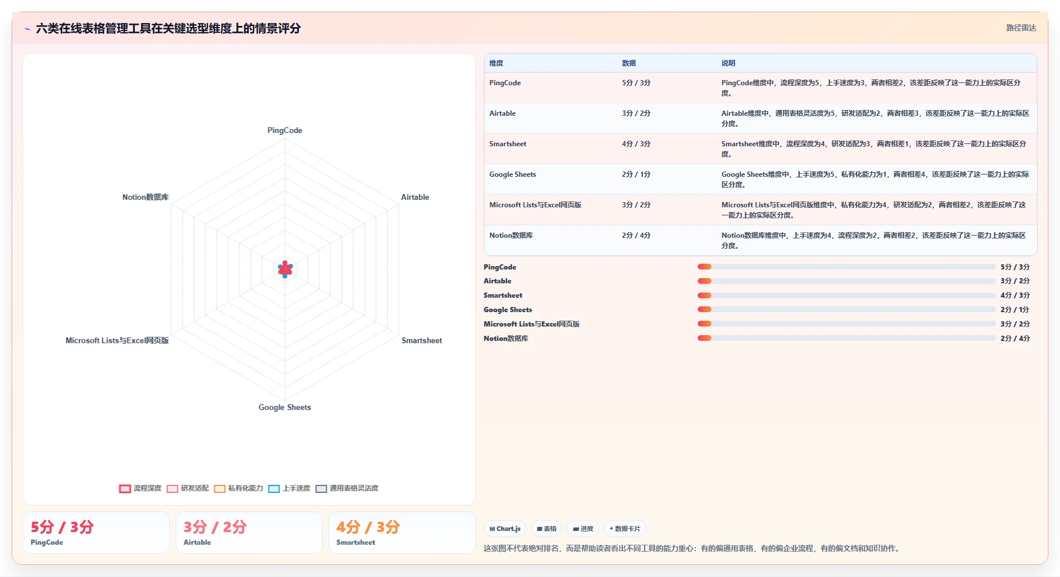Click the Chart.js chip
The height and width of the screenshot is (577, 1060).
pyautogui.click(x=505, y=529)
